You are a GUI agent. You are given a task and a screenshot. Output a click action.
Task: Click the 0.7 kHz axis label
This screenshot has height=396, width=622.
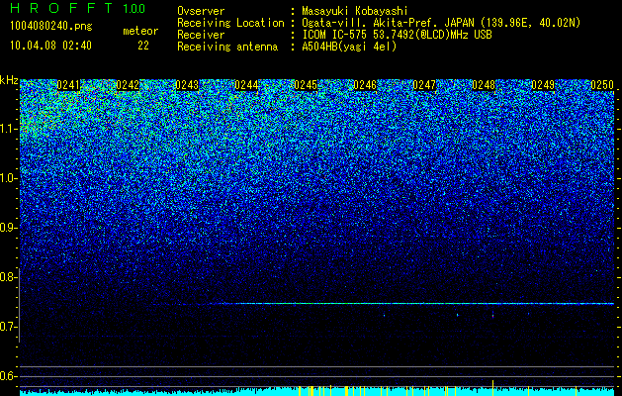pyautogui.click(x=8, y=327)
